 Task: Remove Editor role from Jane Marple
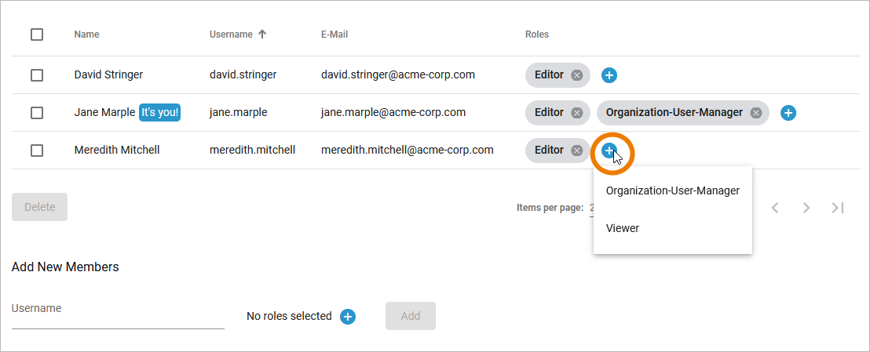coord(576,113)
